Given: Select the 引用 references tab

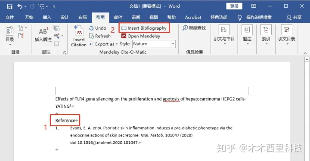Looking at the screenshot, I should click(100, 17).
